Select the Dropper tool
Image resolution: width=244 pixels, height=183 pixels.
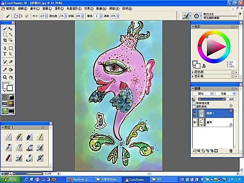tap(5, 70)
